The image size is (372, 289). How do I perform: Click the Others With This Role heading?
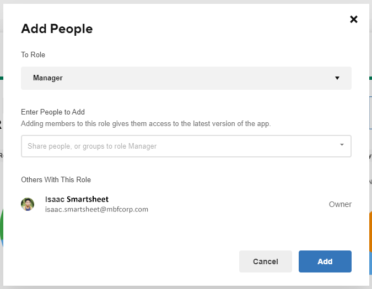pyautogui.click(x=56, y=179)
